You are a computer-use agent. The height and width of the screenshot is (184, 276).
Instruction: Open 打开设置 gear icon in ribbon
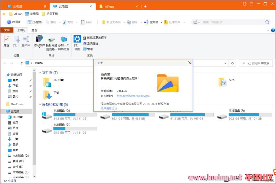click(77, 39)
